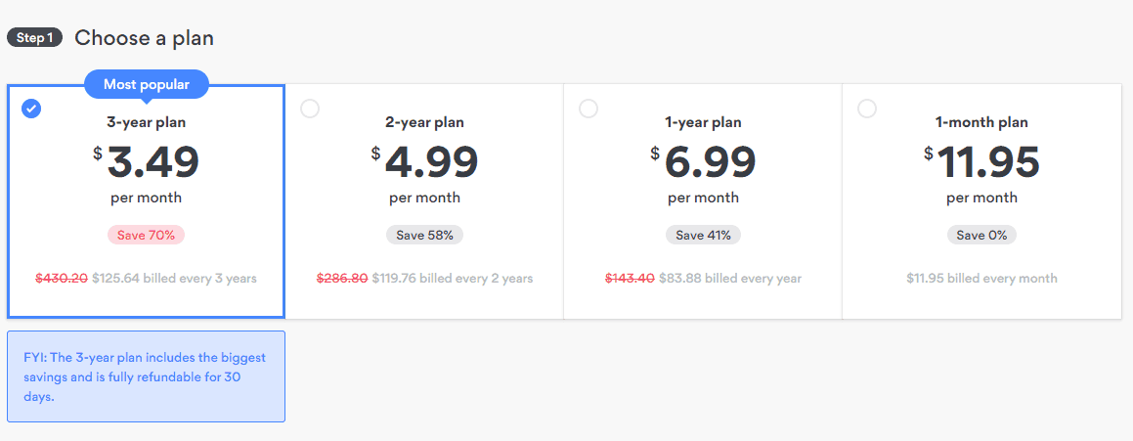Select the 3-year plan radio button
1133x441 pixels.
click(31, 110)
